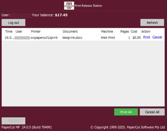This screenshot has height=131, width=167.
Task: Select the testprint.docx document row
Action: coord(83,38)
